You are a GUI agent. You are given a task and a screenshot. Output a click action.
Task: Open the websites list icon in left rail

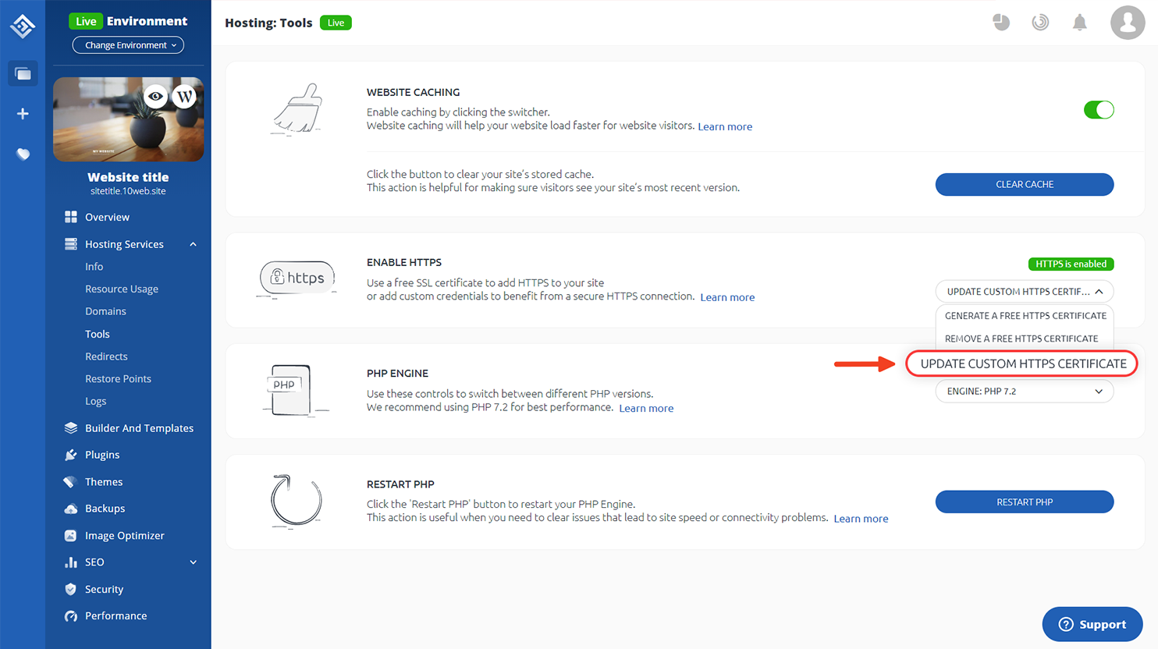23,74
